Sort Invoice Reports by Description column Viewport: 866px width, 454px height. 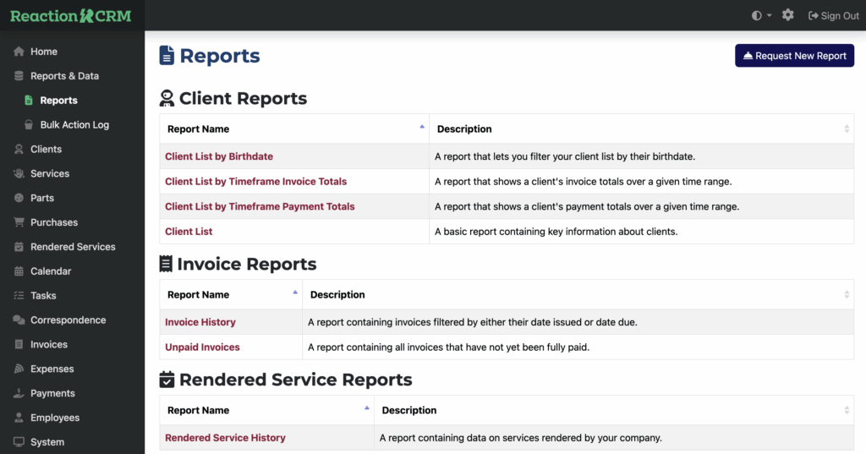[x=578, y=295]
